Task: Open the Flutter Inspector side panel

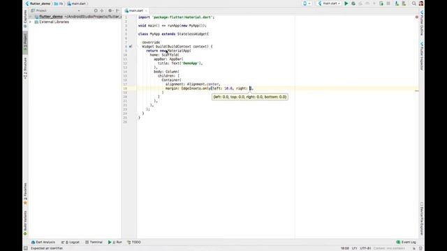Action: coord(422,56)
